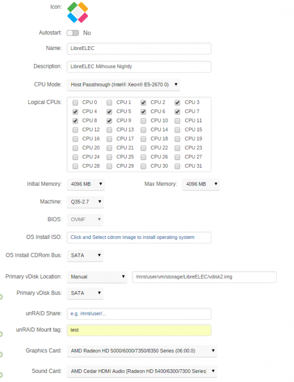This screenshot has width=294, height=382.
Task: Check the CPU 10 checkbox
Action: pyautogui.click(x=143, y=121)
